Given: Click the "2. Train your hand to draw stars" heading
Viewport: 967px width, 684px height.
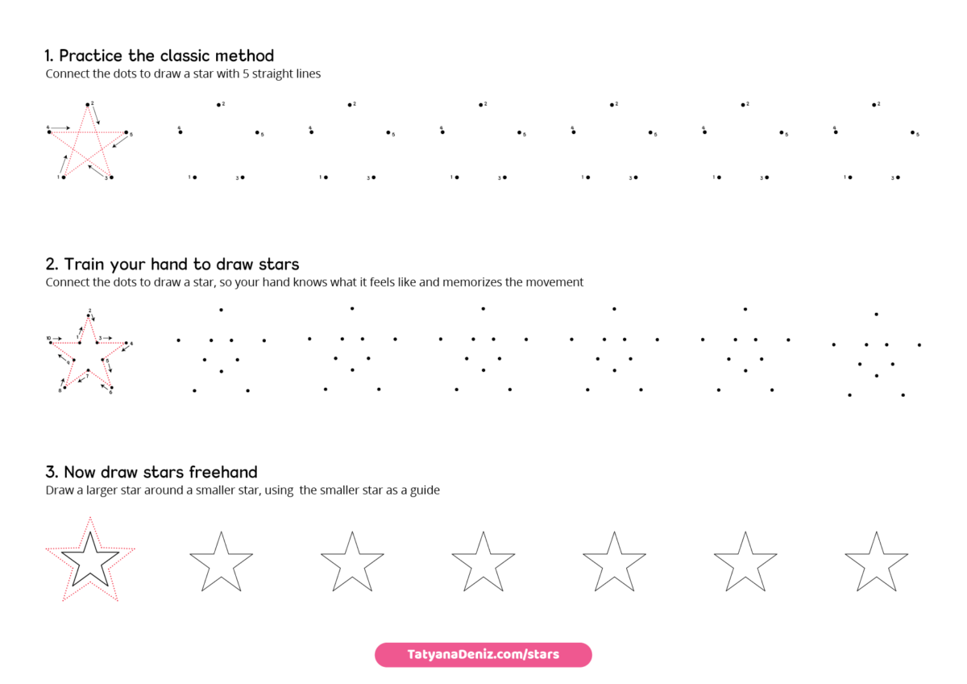Looking at the screenshot, I should click(x=172, y=264).
